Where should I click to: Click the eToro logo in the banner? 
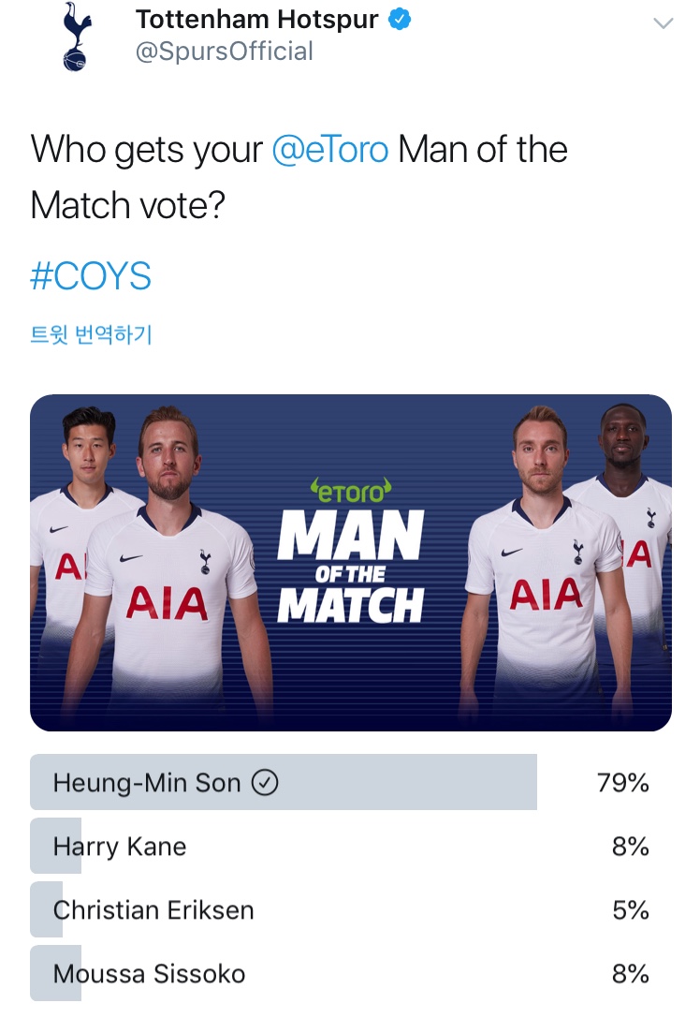[351, 492]
